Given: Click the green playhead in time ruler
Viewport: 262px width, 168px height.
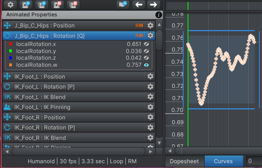Looking at the screenshot, I should point(188,6).
